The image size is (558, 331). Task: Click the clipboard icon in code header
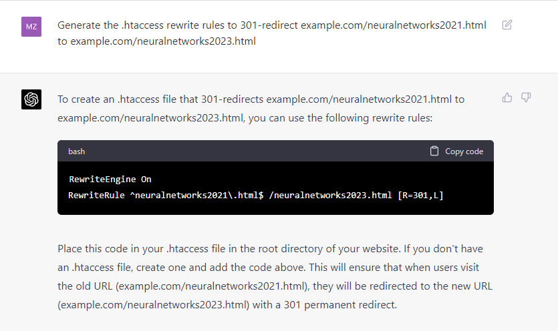point(434,151)
